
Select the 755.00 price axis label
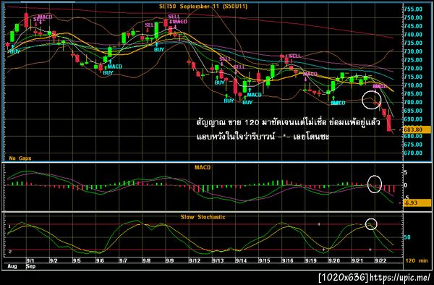pyautogui.click(x=413, y=9)
